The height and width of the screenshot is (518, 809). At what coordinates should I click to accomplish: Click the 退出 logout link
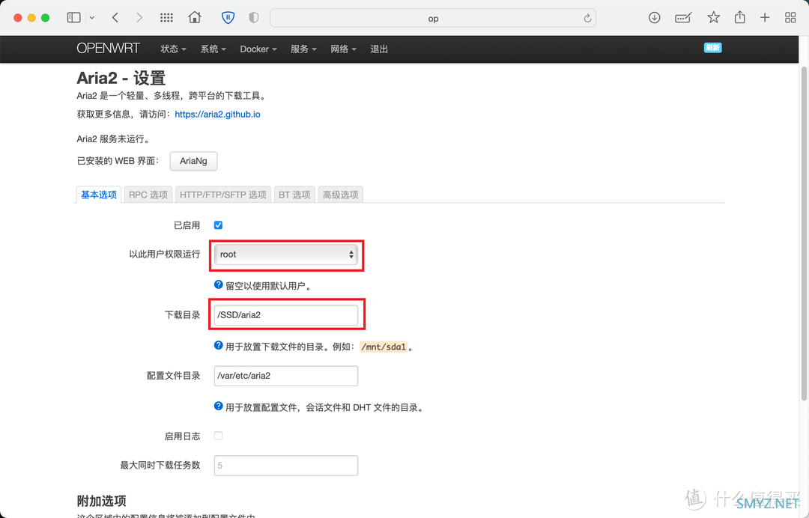pyautogui.click(x=379, y=49)
